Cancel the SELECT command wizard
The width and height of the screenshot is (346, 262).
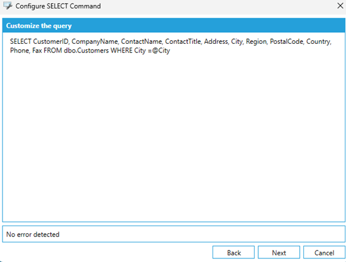(324, 252)
